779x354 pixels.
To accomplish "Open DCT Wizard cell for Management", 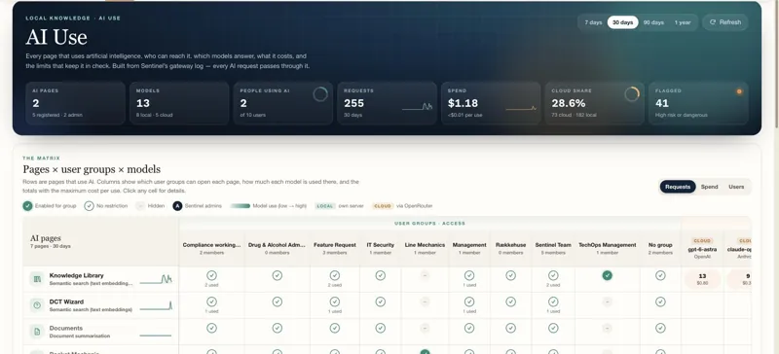I will point(469,305).
